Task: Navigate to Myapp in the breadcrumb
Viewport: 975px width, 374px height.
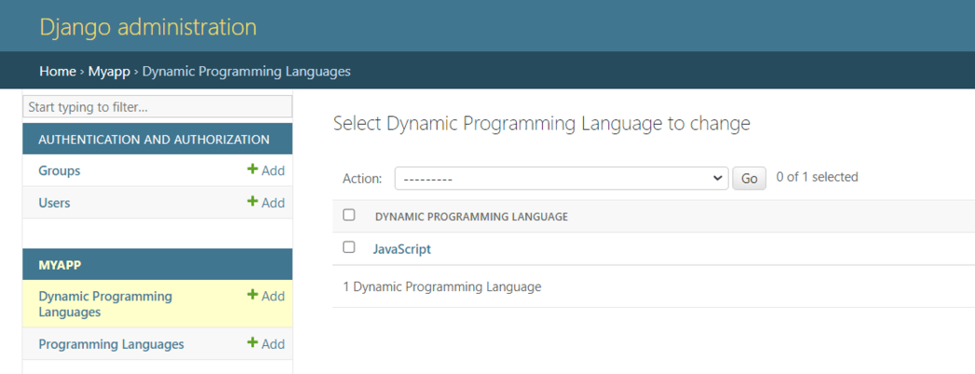Action: point(109,71)
